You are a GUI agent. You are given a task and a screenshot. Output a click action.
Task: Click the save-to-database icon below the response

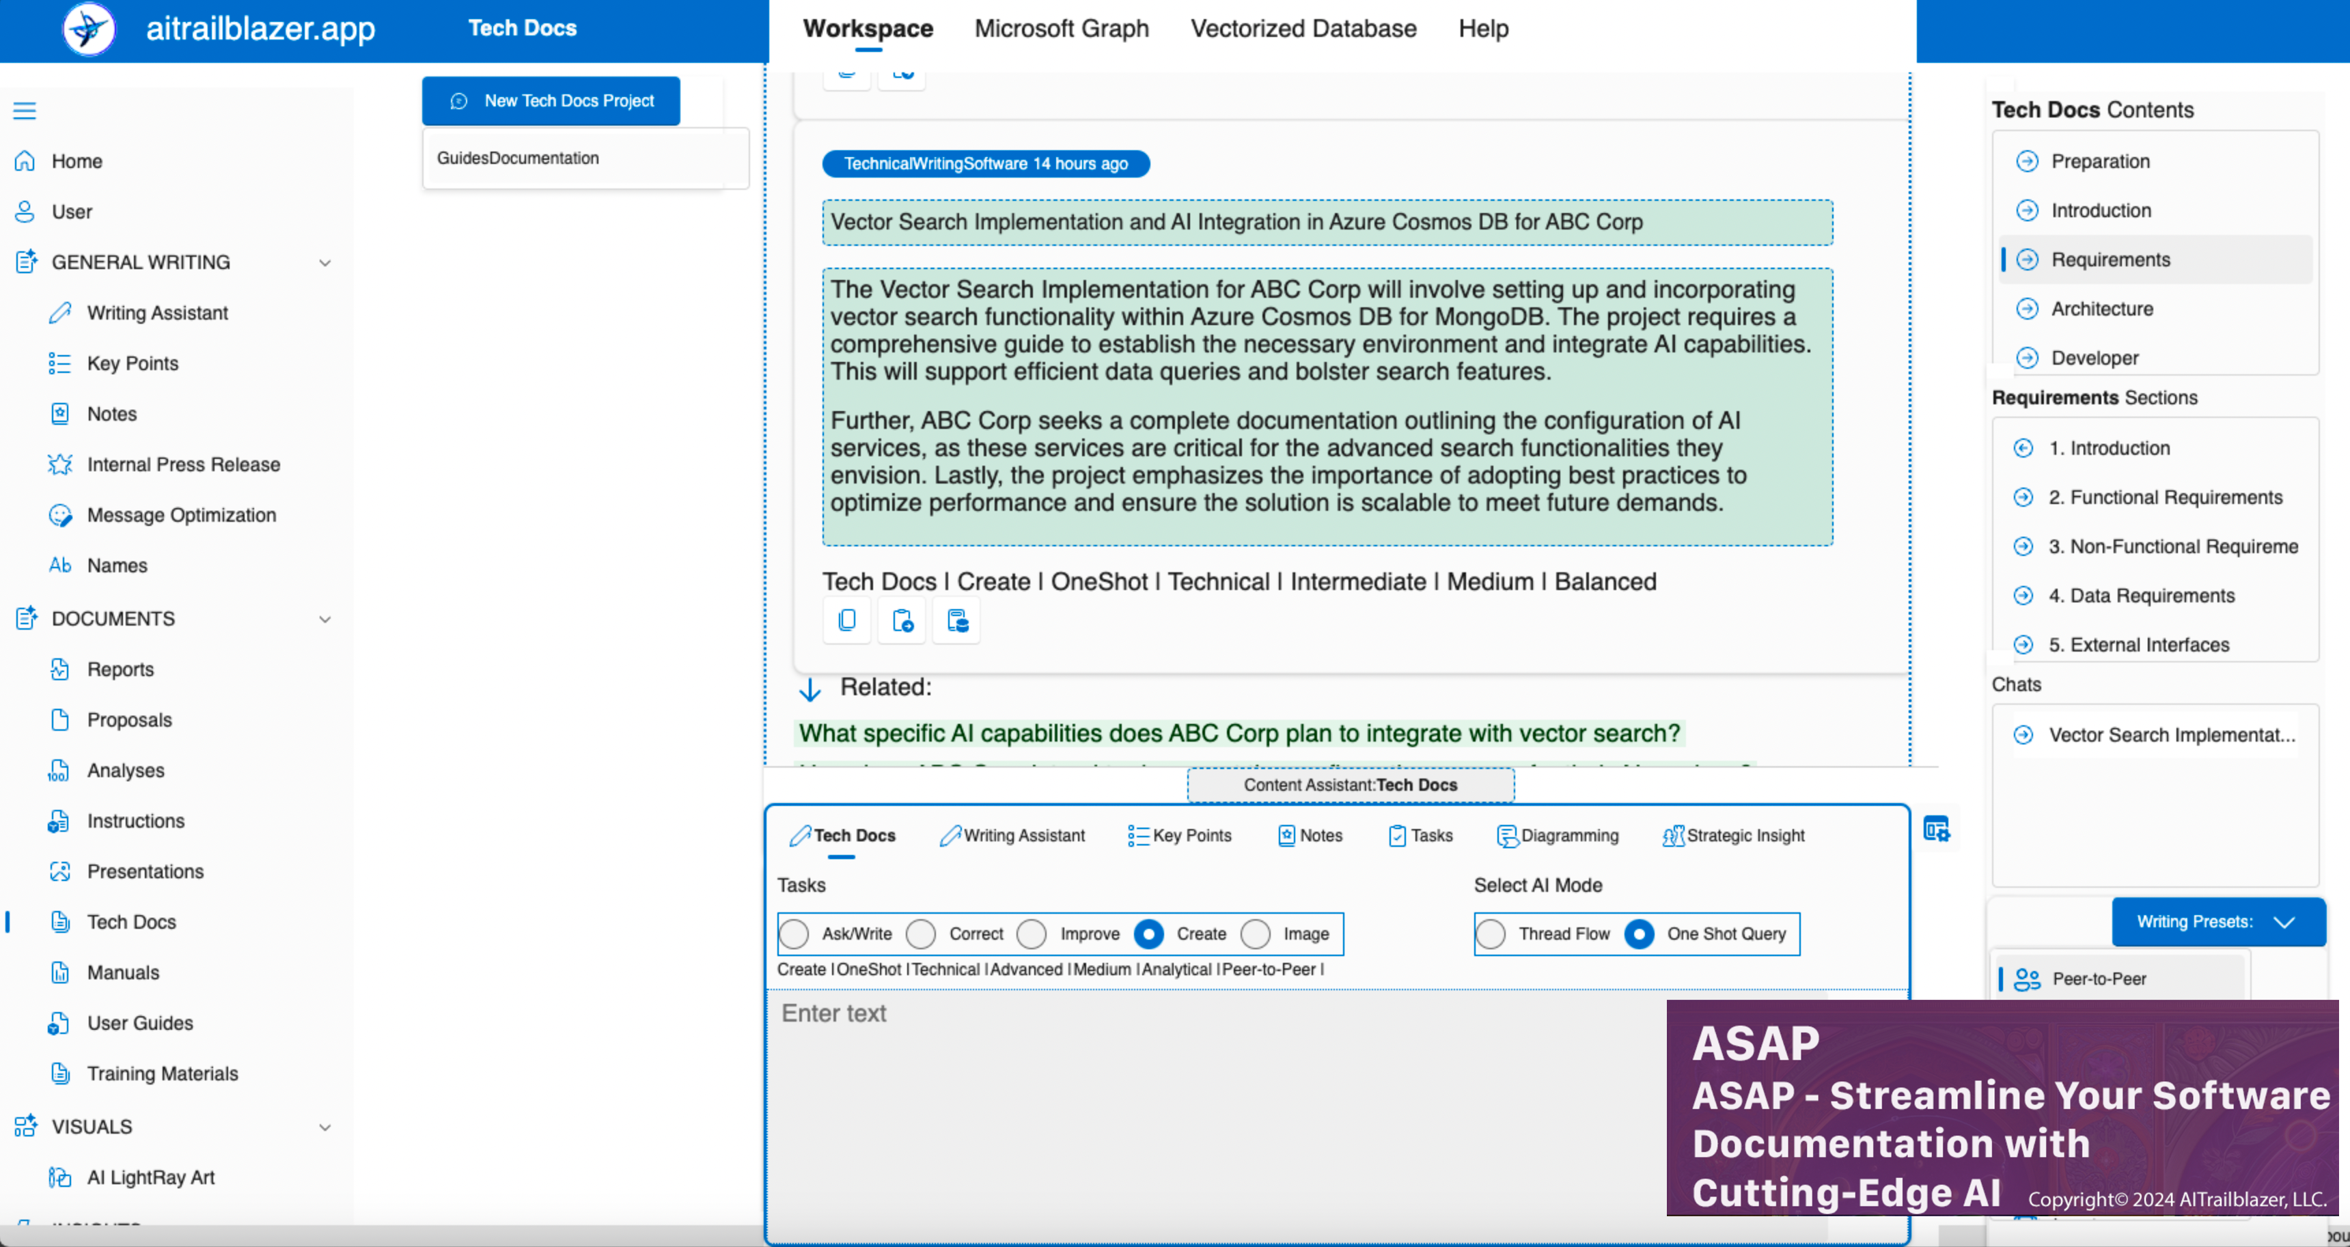957,621
